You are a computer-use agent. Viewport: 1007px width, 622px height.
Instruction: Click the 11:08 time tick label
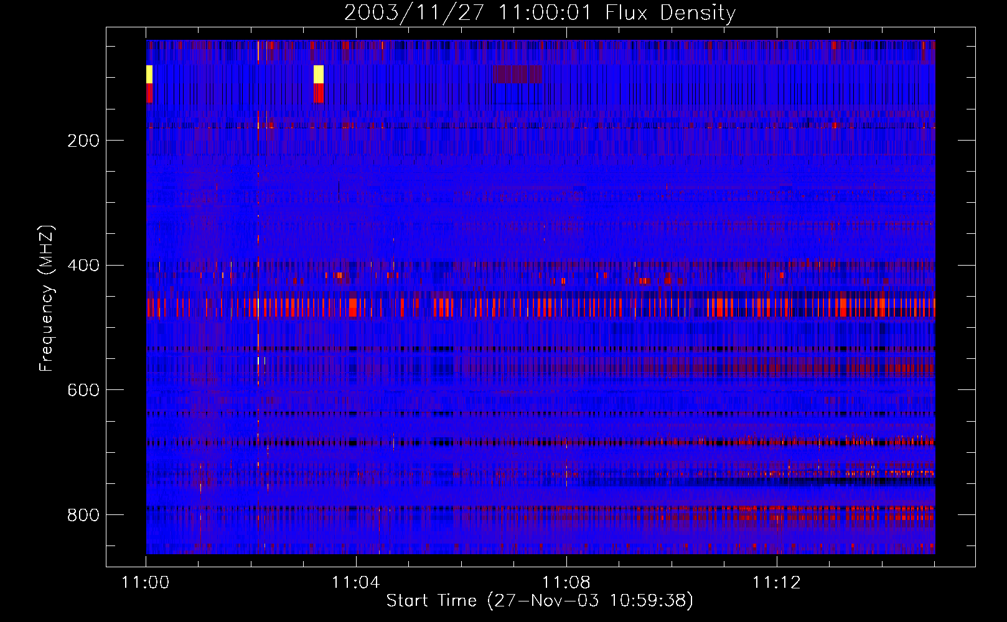tap(566, 582)
